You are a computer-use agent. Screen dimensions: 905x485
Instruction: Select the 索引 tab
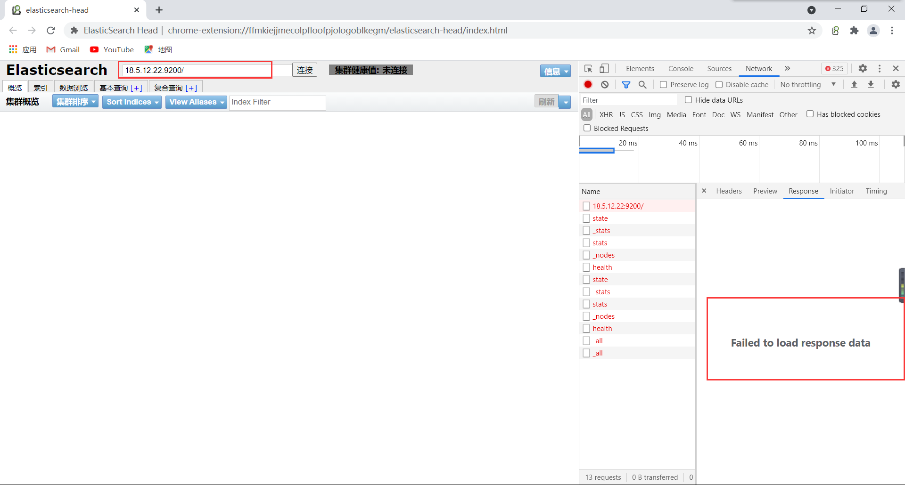[x=41, y=88]
